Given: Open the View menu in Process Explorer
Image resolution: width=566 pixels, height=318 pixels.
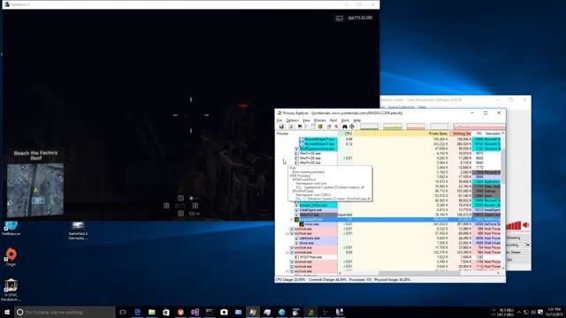Looking at the screenshot, I should [306, 120].
